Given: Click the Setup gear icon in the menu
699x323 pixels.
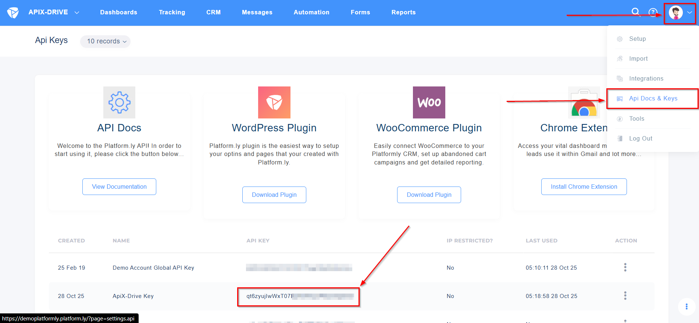Looking at the screenshot, I should tap(620, 39).
